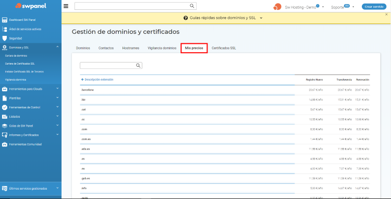Screen dimensions: 391x199
Task: Click the Transferencia column header
Action: click(x=344, y=80)
